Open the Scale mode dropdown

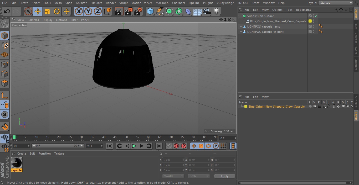(x=199, y=176)
